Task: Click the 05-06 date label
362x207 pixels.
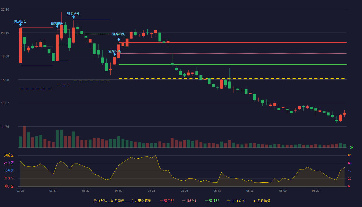Action: coord(184,191)
